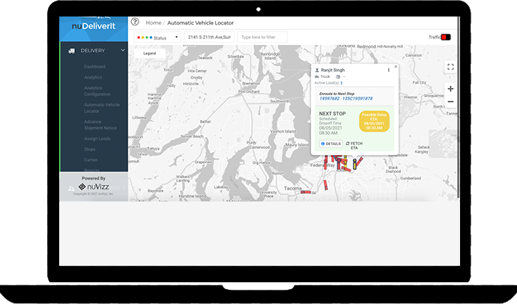Screen dimensions: 517x304
Task: Open load link 19597682 : 135C19591878
Action: click(x=345, y=98)
